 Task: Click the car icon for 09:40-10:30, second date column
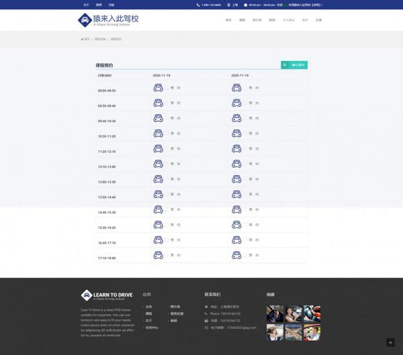(x=236, y=118)
